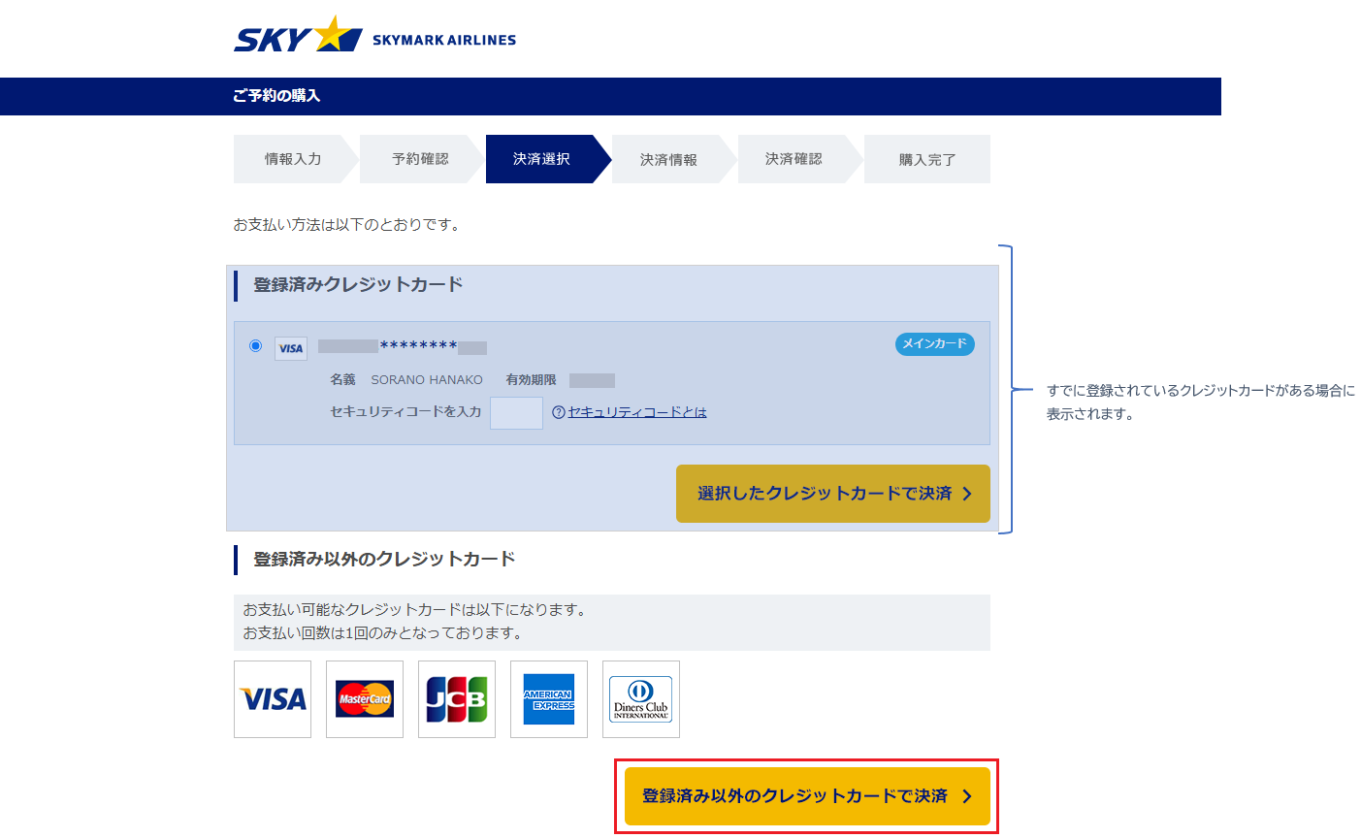The image size is (1361, 838).
Task: Click the VISA card logo
Action: (273, 699)
